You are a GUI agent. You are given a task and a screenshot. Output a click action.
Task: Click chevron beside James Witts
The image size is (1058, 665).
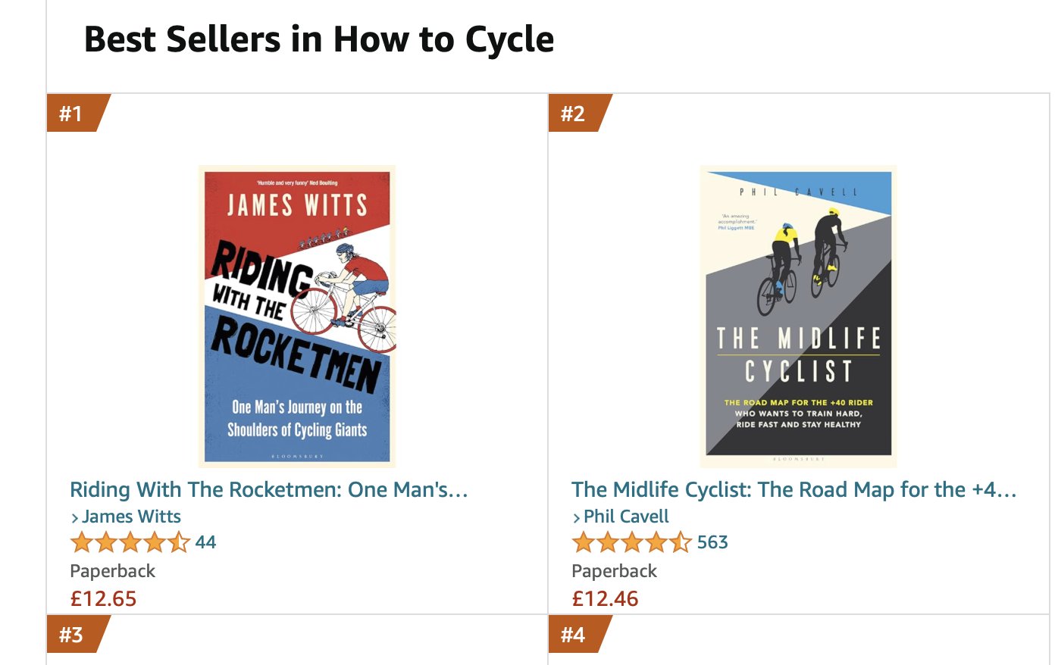[x=75, y=518]
